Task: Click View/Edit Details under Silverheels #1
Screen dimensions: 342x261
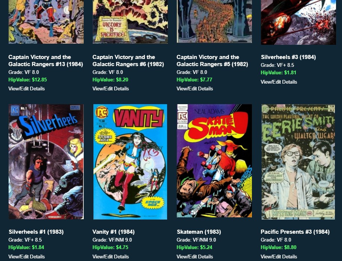Action: [x=27, y=257]
